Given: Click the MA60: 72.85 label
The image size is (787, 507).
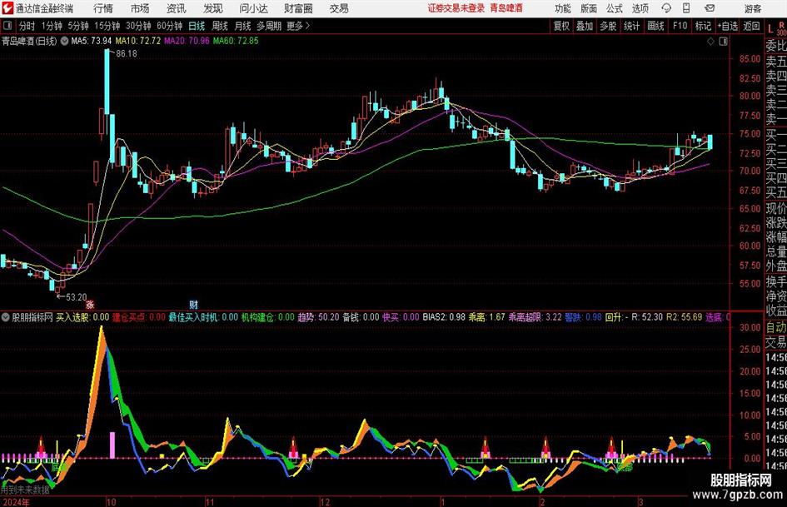Looking at the screenshot, I should (236, 41).
